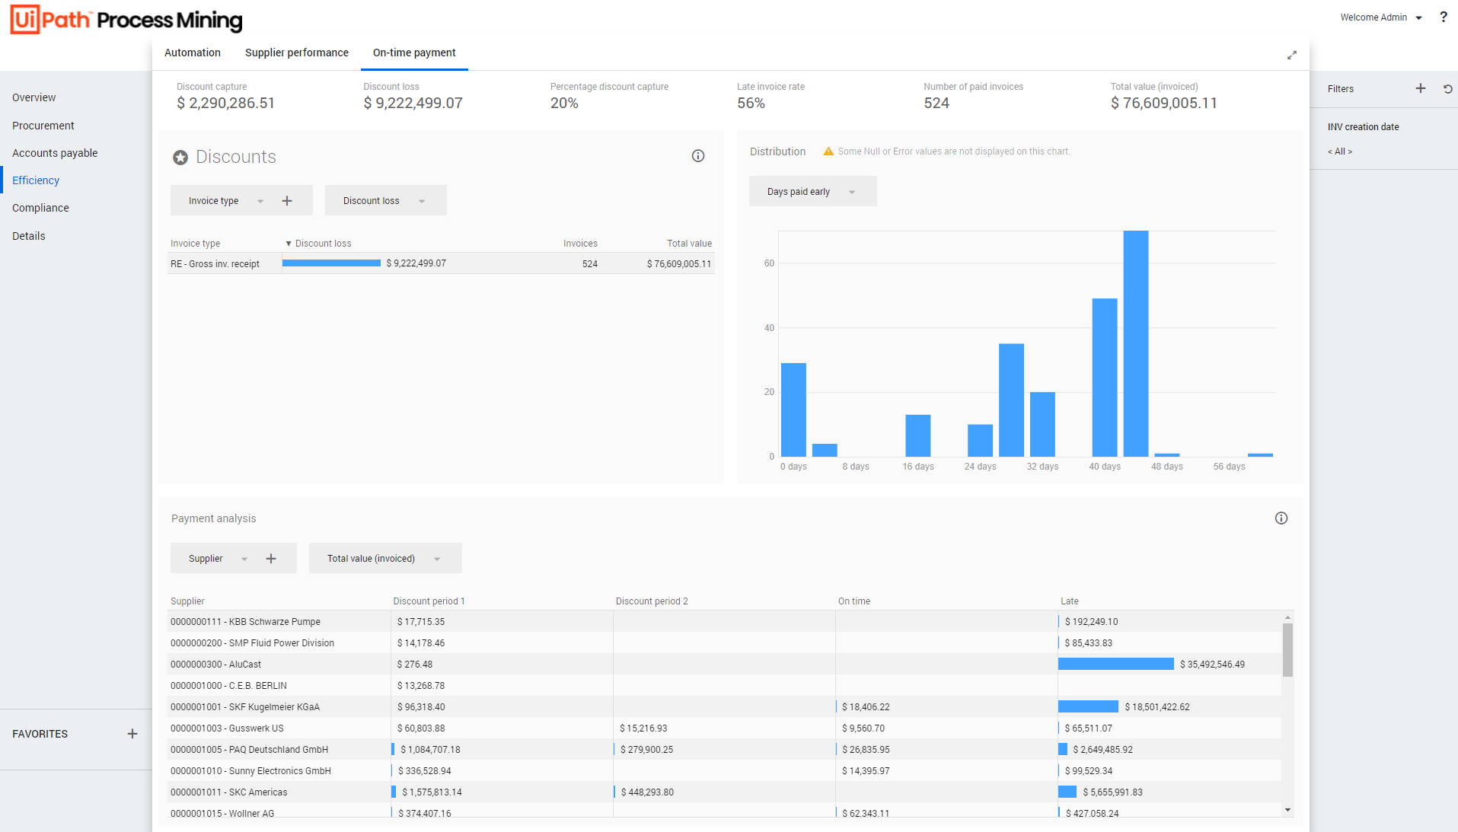The width and height of the screenshot is (1458, 832).
Task: Navigate to Accounts payable section
Action: pos(55,153)
